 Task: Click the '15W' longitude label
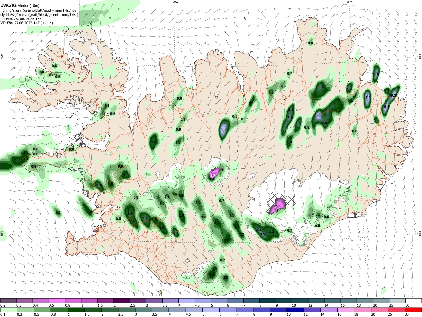[349, 2]
